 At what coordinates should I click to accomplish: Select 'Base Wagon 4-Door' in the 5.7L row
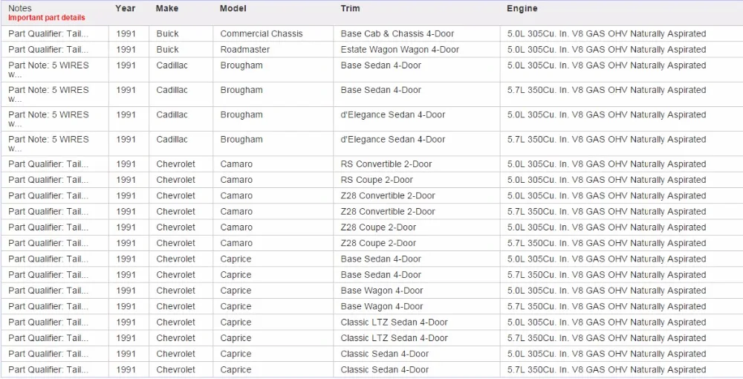click(381, 306)
